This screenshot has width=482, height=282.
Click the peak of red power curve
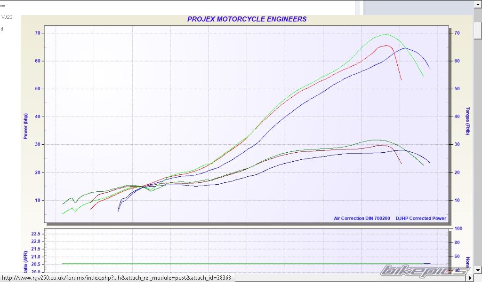click(386, 46)
